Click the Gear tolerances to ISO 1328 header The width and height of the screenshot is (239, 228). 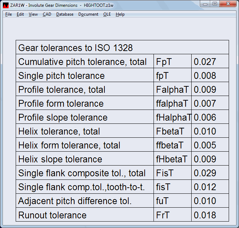pyautogui.click(x=75, y=48)
